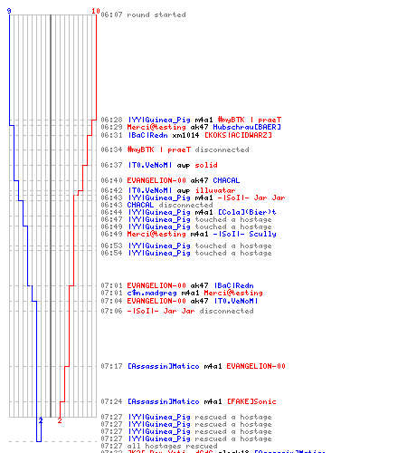Click Hubschrau[BAER] in the 06:29 entry
The height and width of the screenshot is (453, 407).
[x=247, y=127]
